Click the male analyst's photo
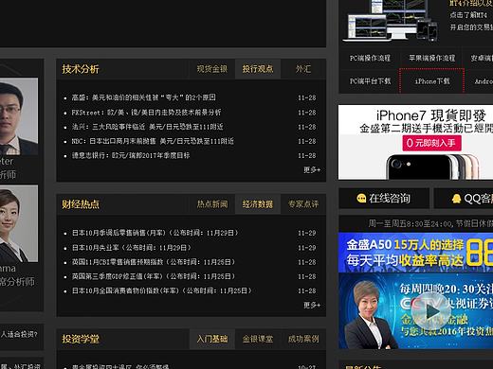This screenshot has width=493, height=369. (19, 116)
